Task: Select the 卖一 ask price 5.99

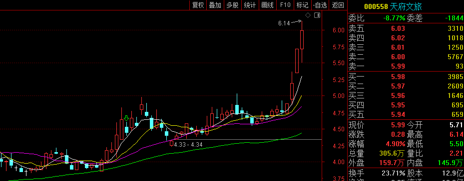Action: tap(398, 66)
